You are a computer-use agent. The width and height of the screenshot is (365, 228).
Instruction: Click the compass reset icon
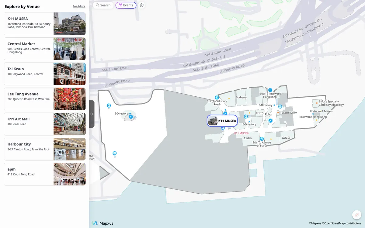click(357, 215)
